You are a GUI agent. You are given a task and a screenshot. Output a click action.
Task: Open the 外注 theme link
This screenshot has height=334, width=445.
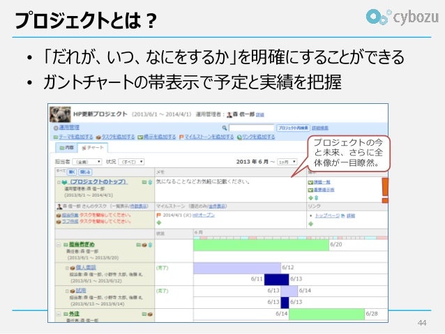[74, 314]
